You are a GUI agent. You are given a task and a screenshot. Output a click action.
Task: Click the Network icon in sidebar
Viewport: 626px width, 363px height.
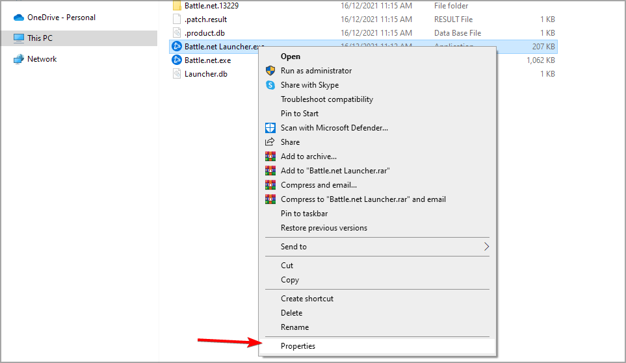point(19,59)
